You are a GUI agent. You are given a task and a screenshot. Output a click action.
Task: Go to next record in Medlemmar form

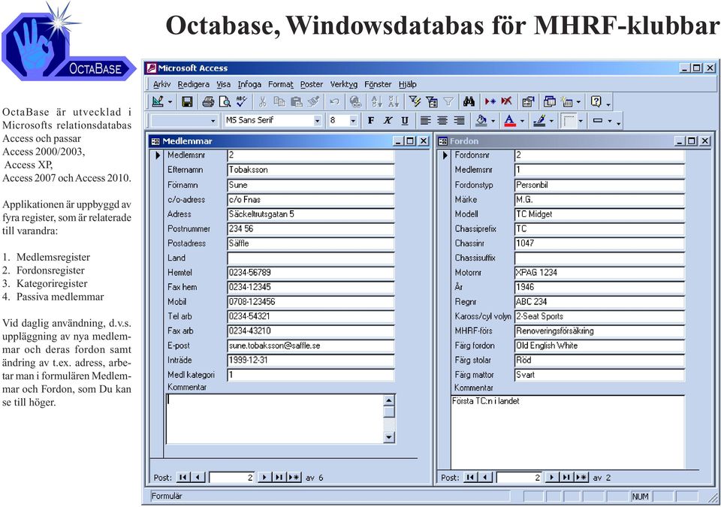pos(264,477)
